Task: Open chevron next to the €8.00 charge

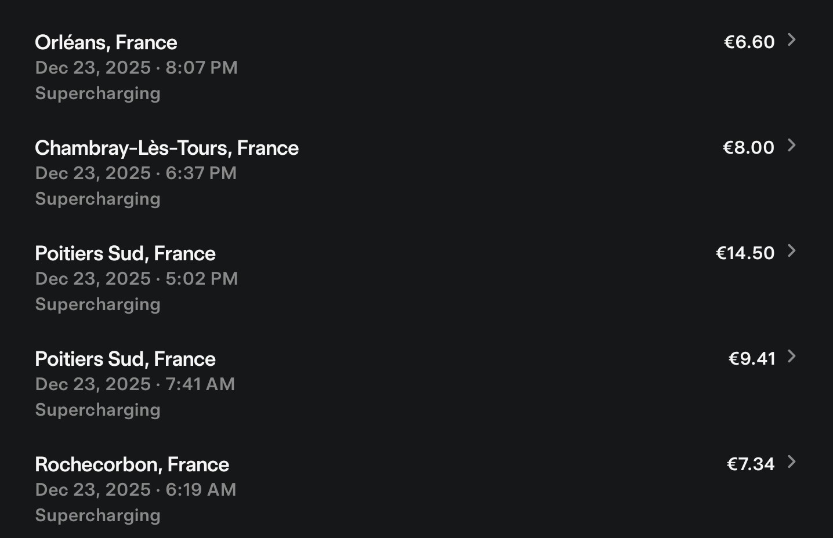Action: (x=791, y=146)
